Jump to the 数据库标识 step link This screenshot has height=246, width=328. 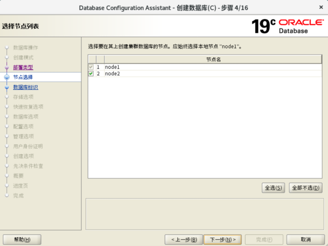point(25,87)
